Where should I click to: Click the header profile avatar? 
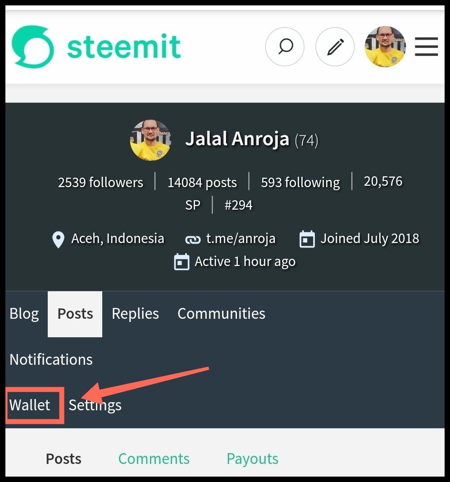click(x=385, y=47)
